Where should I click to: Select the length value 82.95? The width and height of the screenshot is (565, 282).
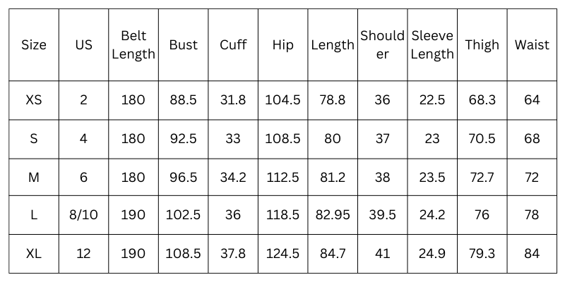[333, 215]
